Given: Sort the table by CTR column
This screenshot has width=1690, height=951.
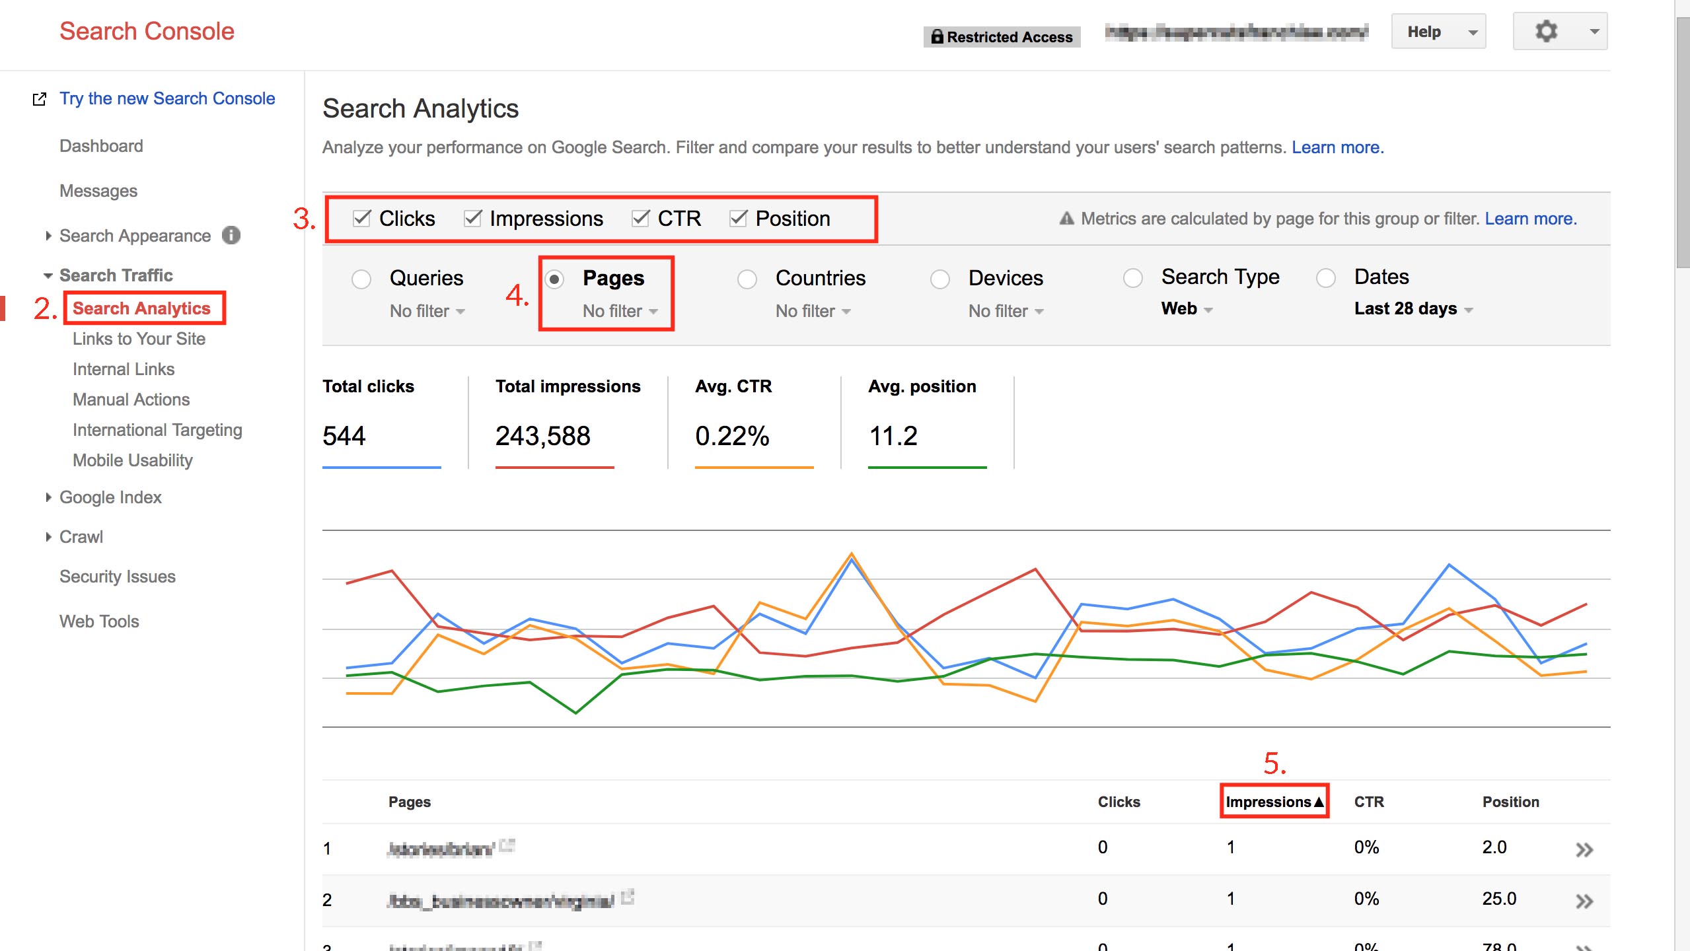Looking at the screenshot, I should pos(1369,802).
